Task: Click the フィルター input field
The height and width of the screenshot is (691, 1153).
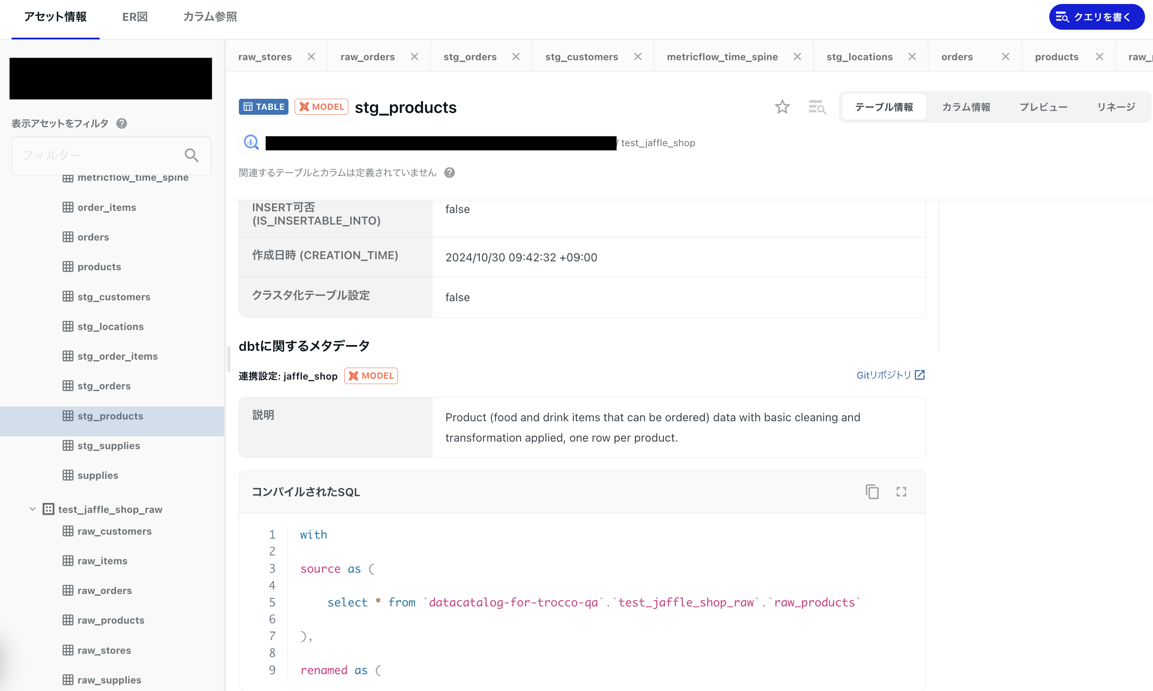Action: tap(98, 155)
